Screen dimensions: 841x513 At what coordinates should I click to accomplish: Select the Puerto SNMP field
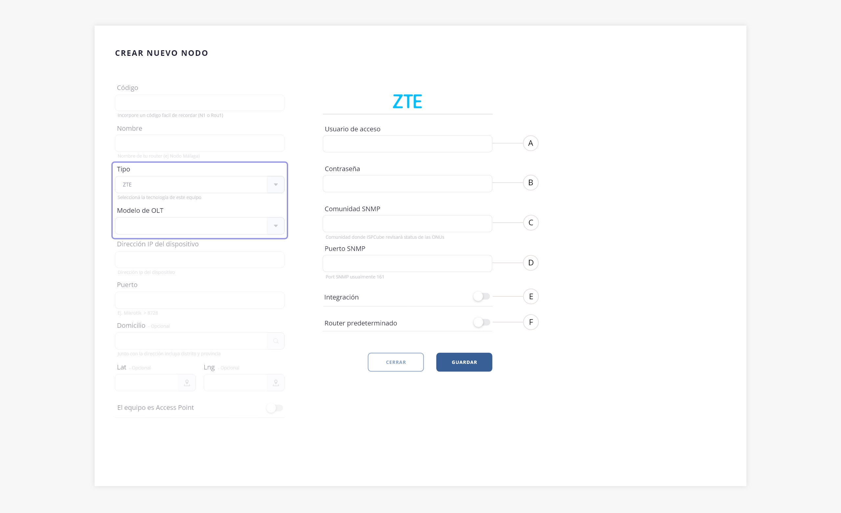pos(407,263)
